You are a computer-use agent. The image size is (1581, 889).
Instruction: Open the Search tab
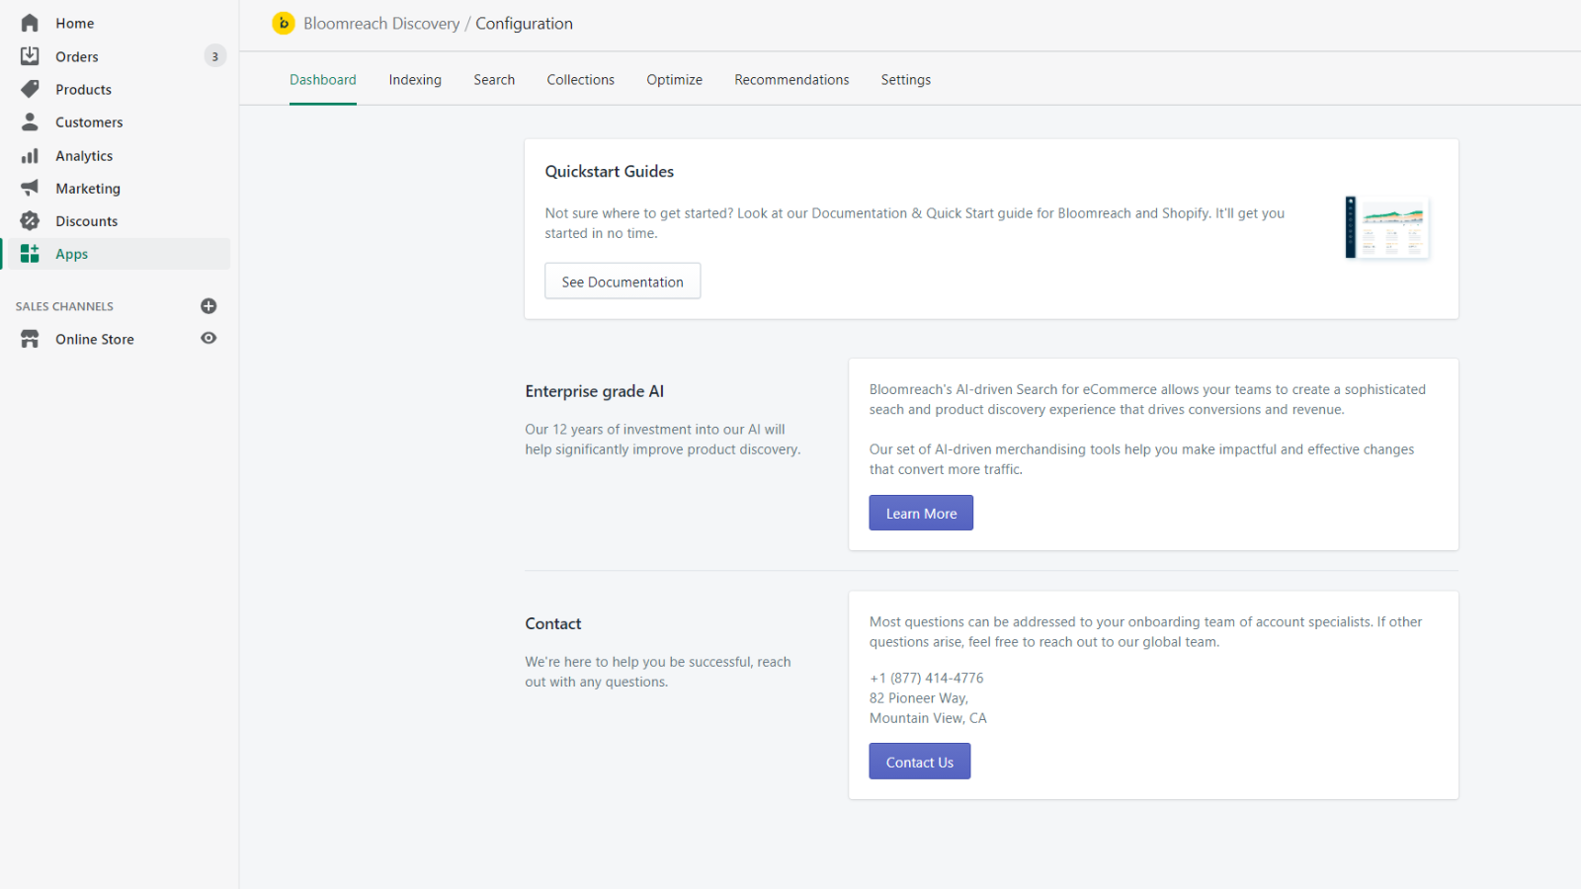[x=494, y=80]
